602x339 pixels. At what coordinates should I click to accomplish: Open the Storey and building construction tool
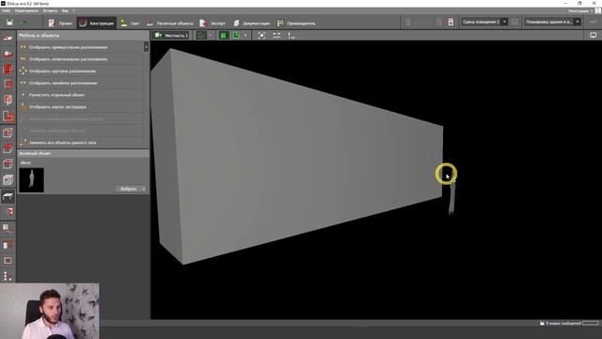point(8,70)
